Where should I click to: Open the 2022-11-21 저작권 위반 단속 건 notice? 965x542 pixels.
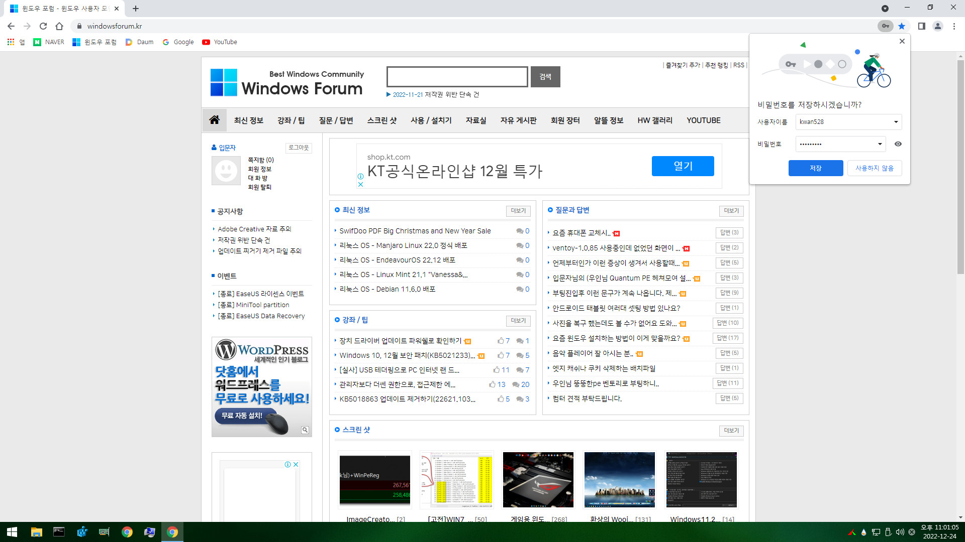[436, 94]
